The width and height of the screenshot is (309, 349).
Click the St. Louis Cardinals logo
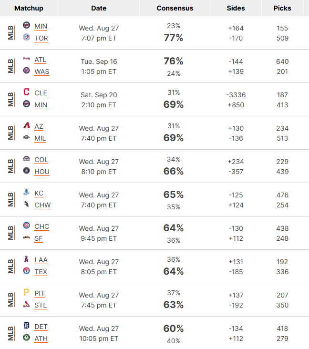27,304
